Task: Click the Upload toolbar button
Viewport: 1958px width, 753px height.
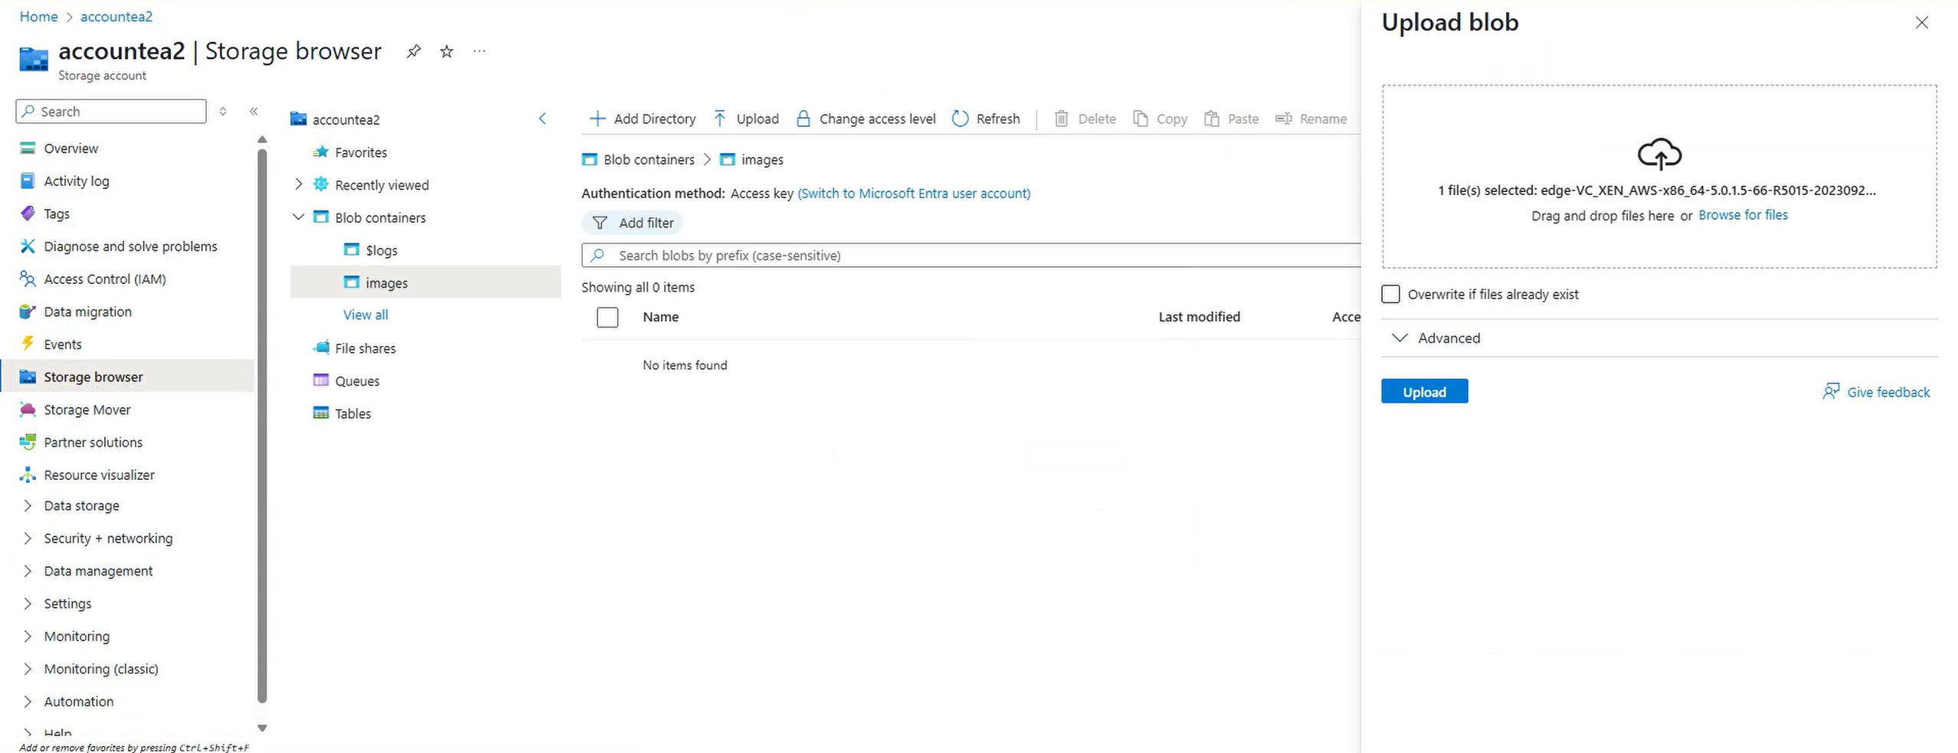Action: pyautogui.click(x=745, y=119)
